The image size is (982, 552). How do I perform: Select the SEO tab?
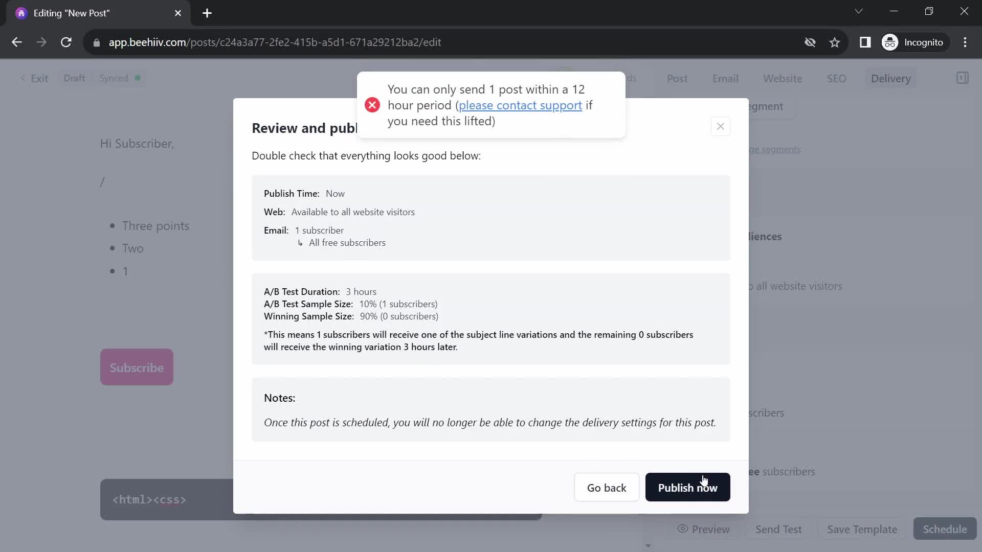[838, 78]
